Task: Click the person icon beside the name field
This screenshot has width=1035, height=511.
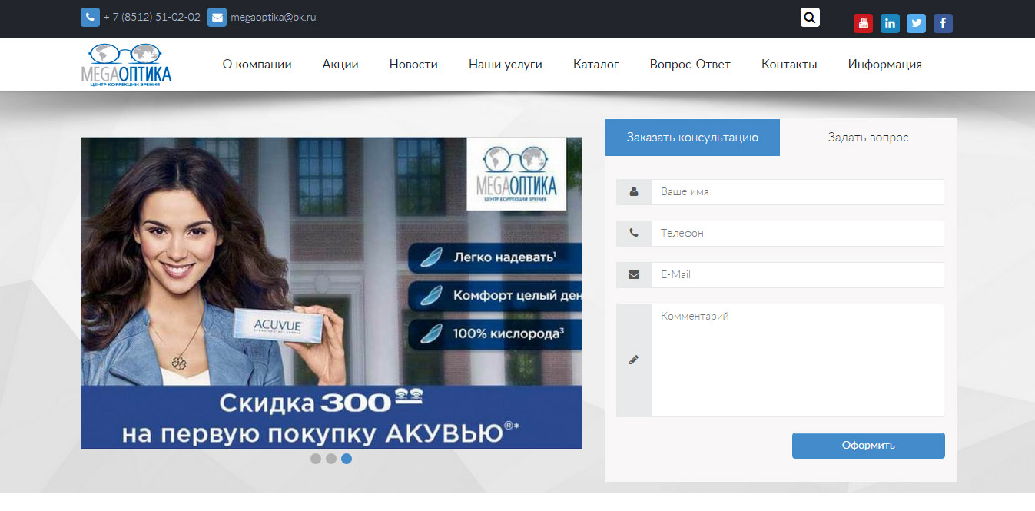Action: [x=634, y=192]
